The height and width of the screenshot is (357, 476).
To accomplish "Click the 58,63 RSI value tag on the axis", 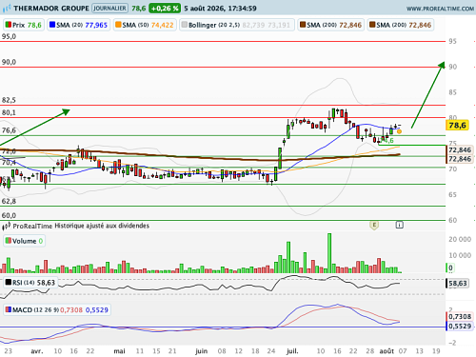I will (458, 283).
